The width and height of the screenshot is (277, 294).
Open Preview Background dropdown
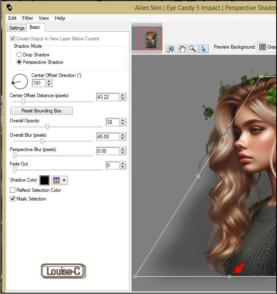pos(267,47)
